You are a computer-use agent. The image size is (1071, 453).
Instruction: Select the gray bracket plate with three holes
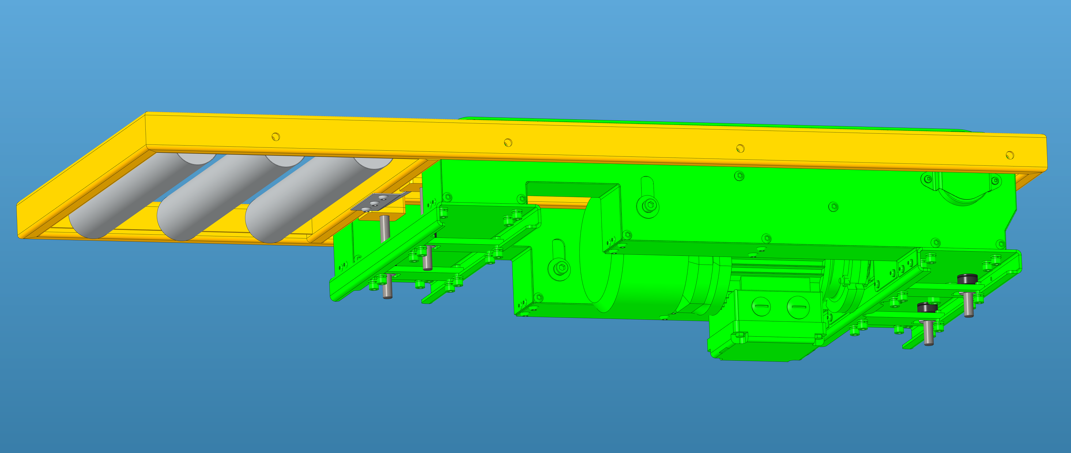376,202
